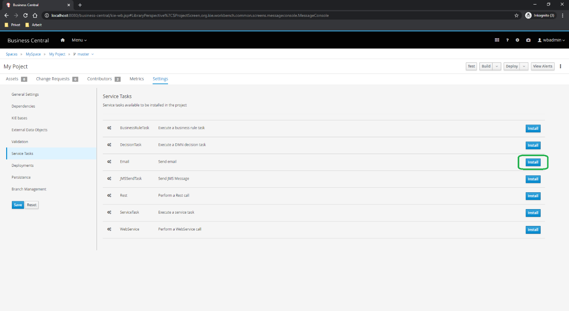
Task: Click the Business Central logo text
Action: click(x=28, y=40)
